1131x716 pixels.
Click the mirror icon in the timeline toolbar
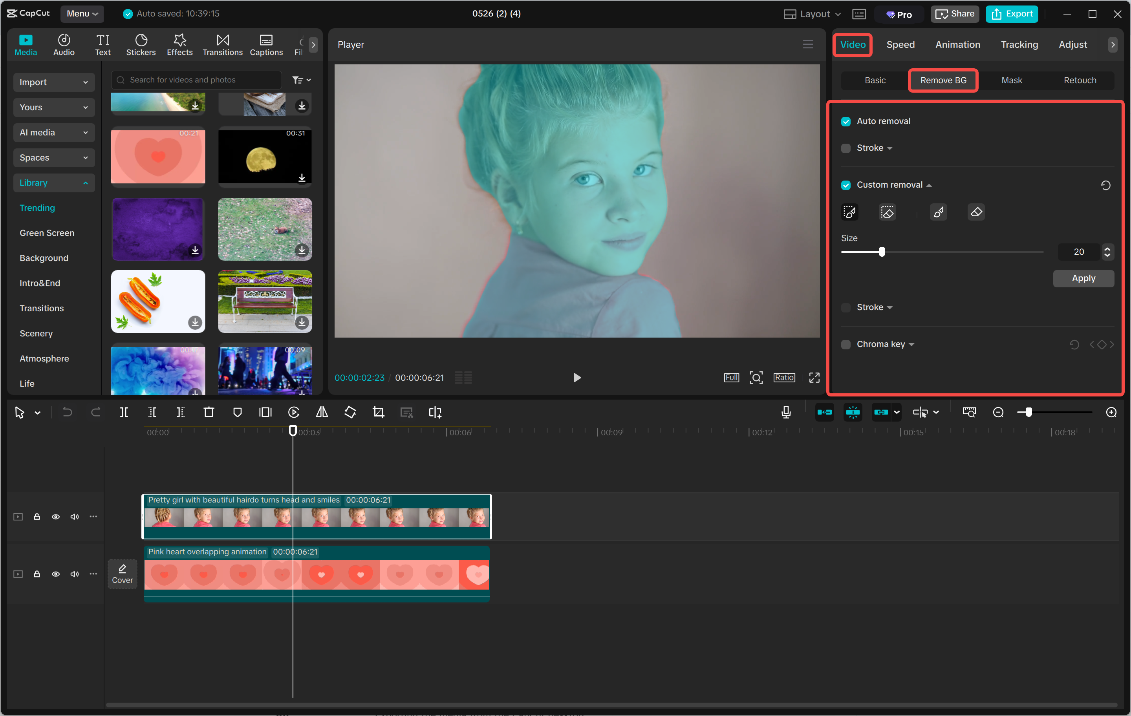[x=322, y=412]
